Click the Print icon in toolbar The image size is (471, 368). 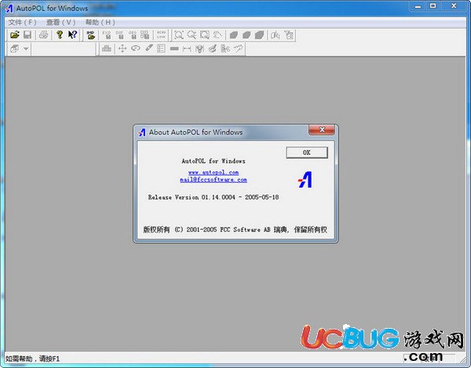coord(43,35)
